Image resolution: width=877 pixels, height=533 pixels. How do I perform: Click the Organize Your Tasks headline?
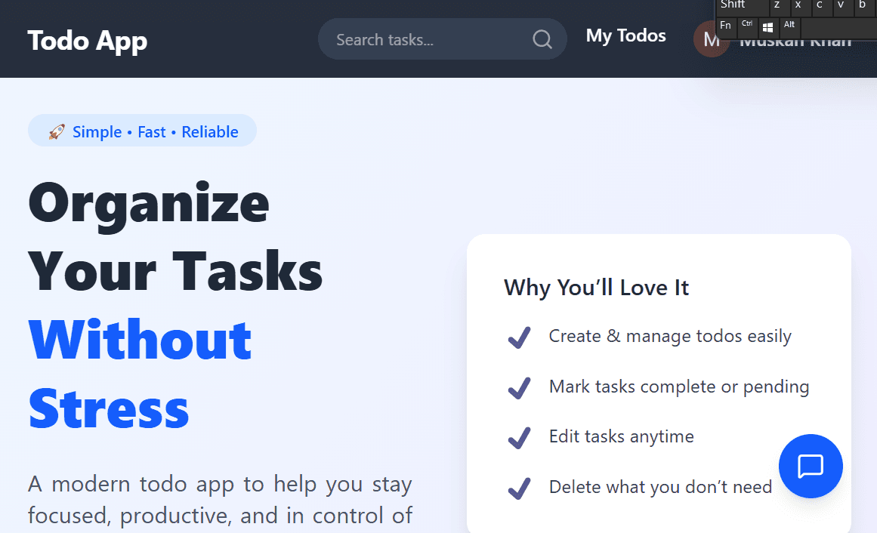175,238
